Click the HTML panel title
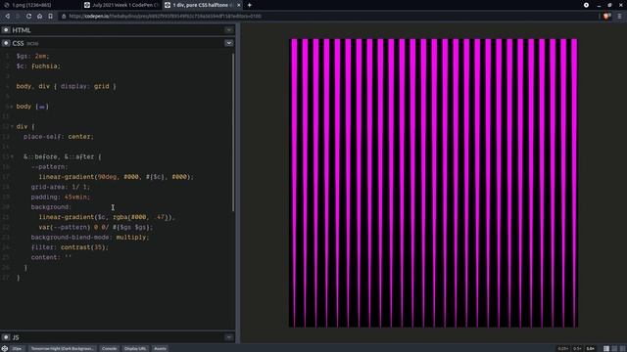 coord(22,30)
